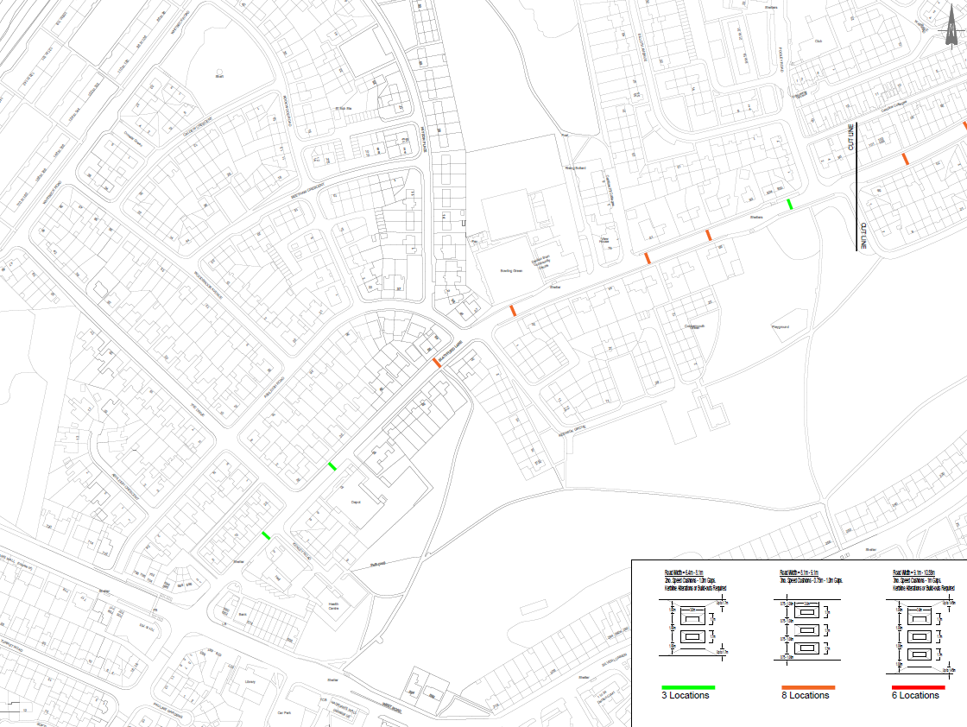
Task: Click the Bowling Green label on map
Action: click(512, 270)
